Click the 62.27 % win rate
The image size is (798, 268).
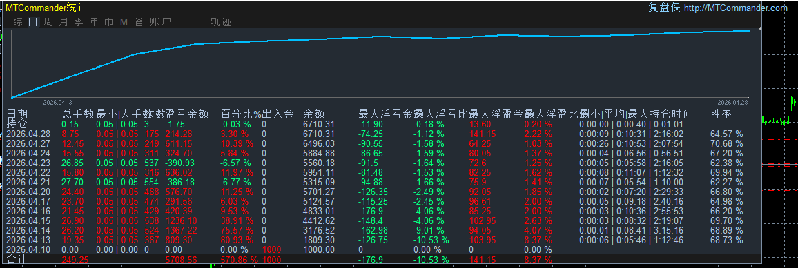click(x=727, y=182)
